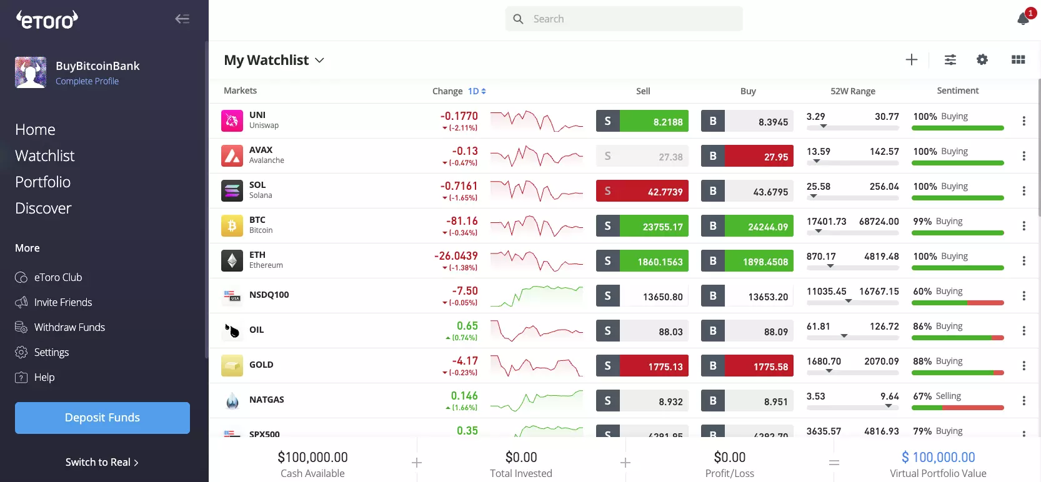
Task: Buy UNI at 8.3945
Action: [x=747, y=121]
